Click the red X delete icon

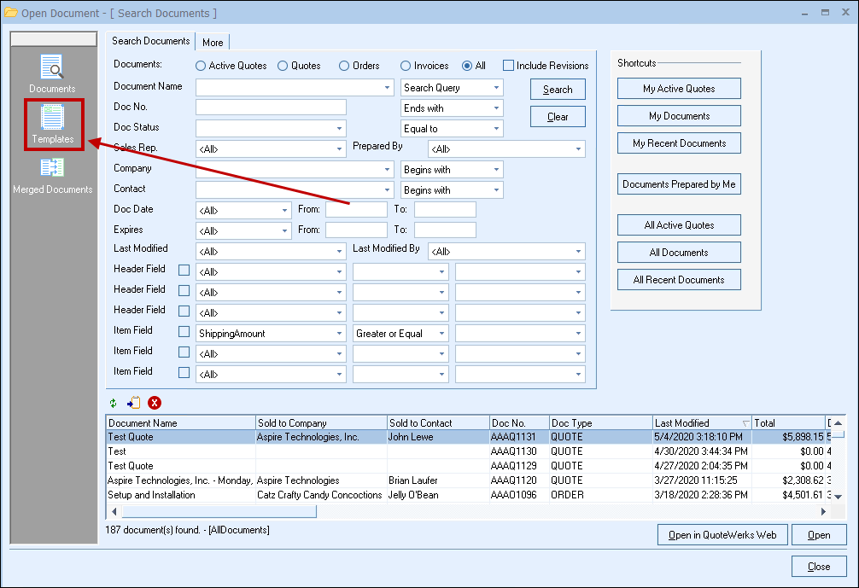coord(155,403)
